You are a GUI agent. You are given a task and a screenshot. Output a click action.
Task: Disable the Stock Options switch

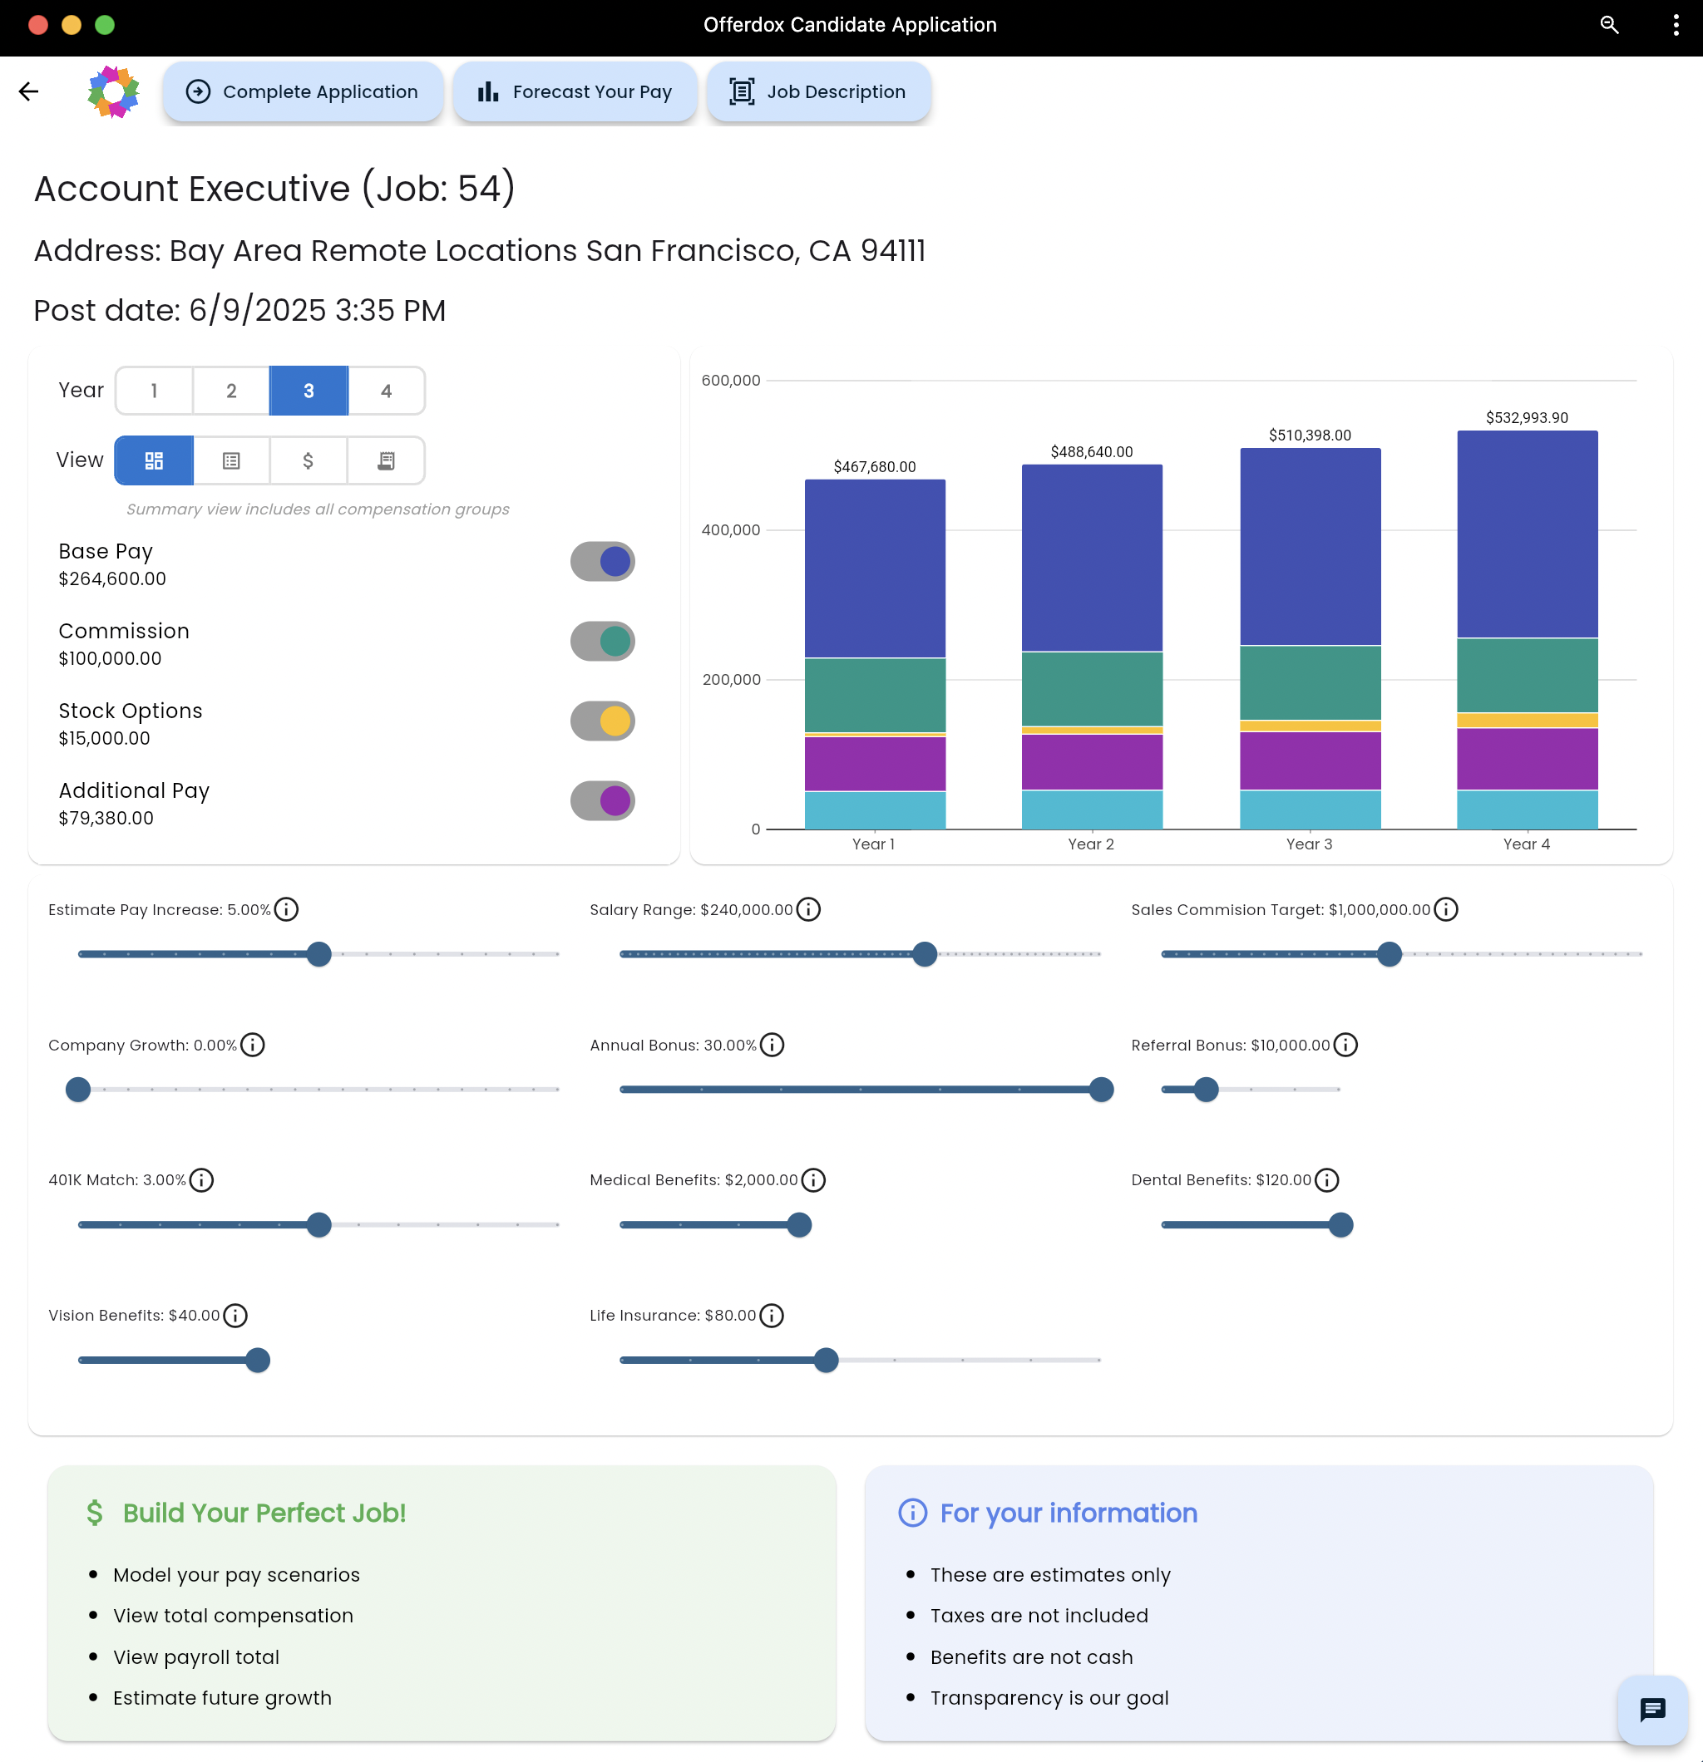[603, 721]
